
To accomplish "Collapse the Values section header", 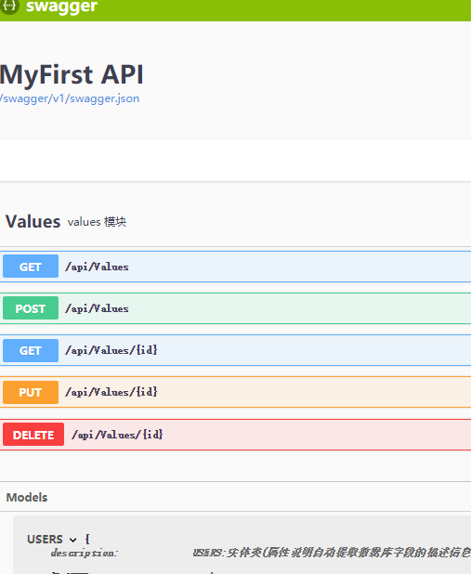I will pyautogui.click(x=33, y=221).
